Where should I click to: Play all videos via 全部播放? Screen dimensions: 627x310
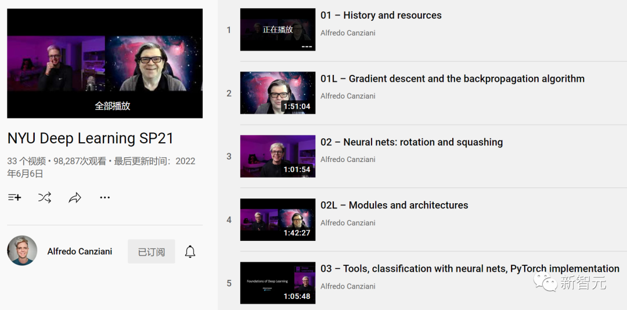(113, 106)
